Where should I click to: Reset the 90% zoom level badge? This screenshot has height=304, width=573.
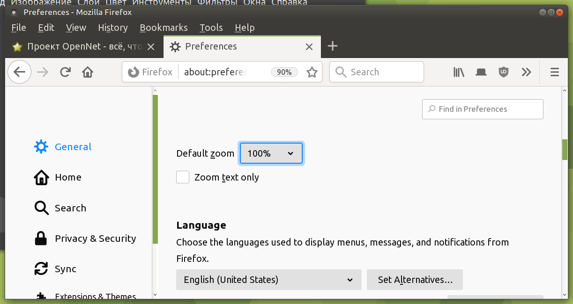(284, 72)
